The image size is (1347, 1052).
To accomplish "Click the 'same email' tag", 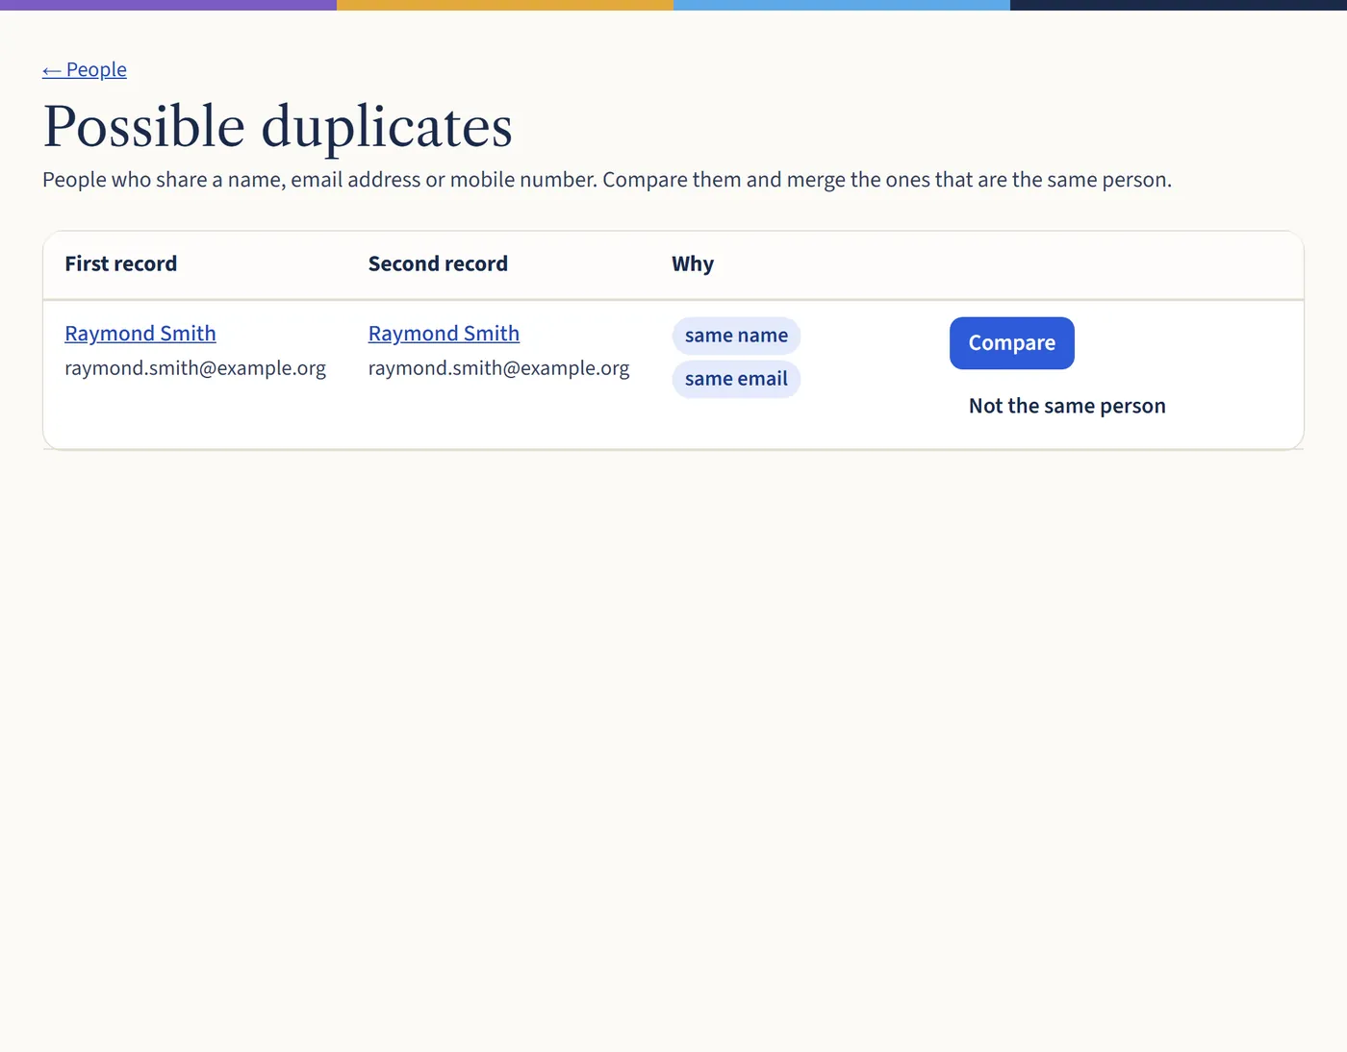I will (736, 379).
